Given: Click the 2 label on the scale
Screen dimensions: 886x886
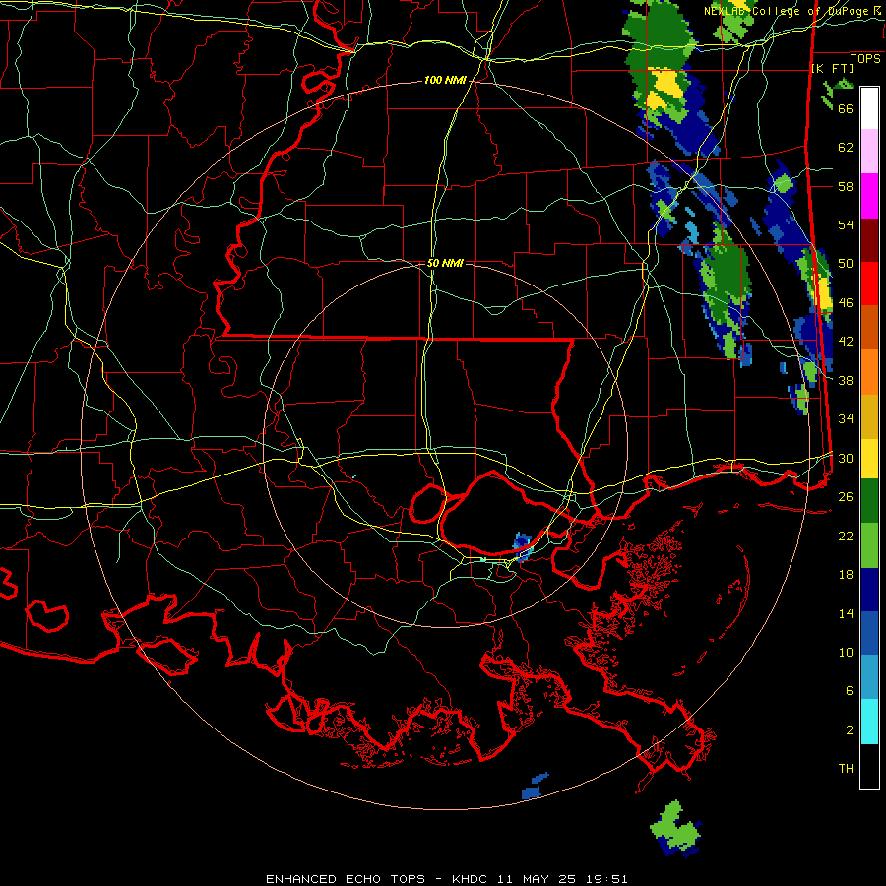Looking at the screenshot, I should 850,730.
